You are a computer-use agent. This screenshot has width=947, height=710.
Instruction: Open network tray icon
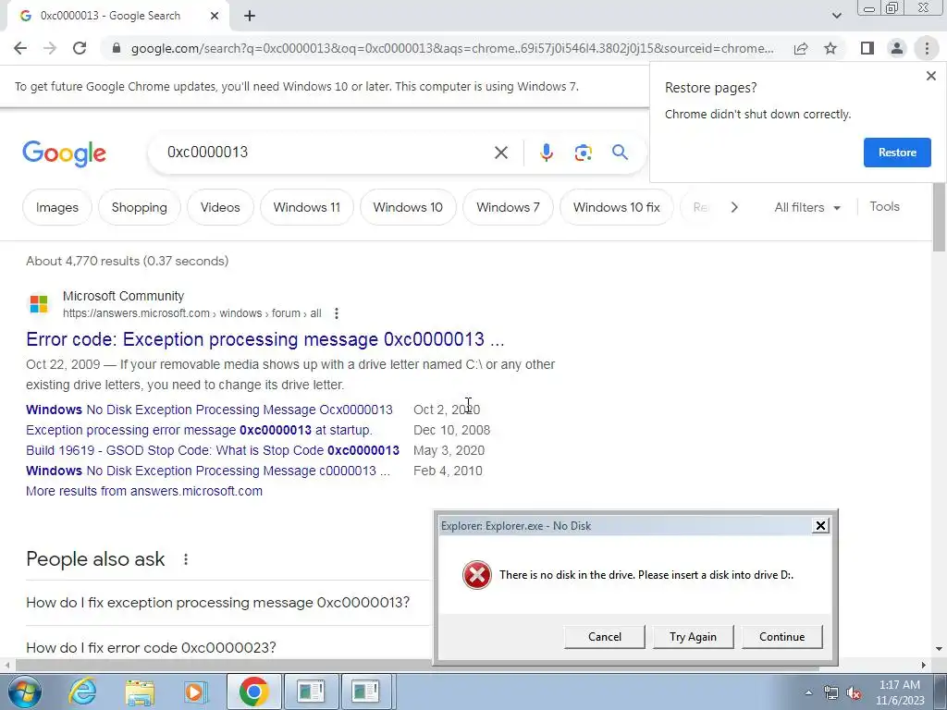coord(831,692)
